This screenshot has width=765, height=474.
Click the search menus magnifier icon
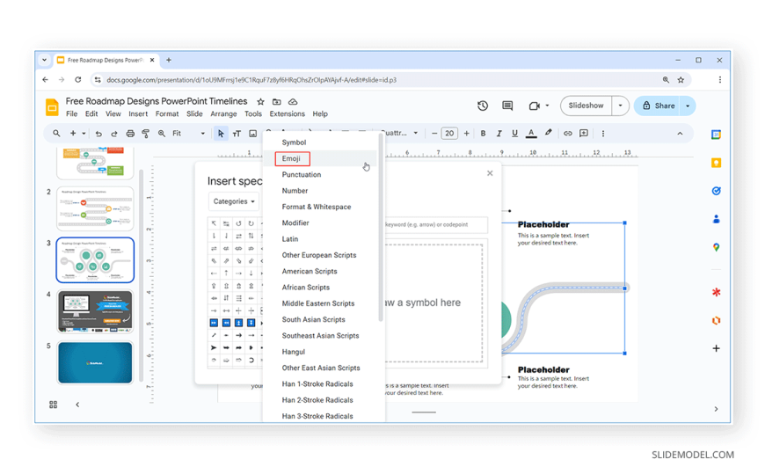(x=56, y=134)
